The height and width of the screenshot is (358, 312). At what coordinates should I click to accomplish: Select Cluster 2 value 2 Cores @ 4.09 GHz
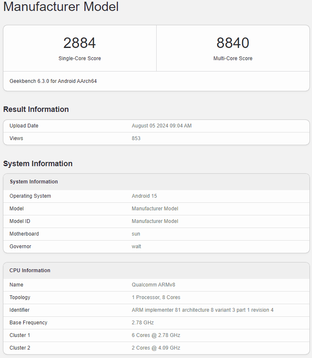click(x=156, y=348)
